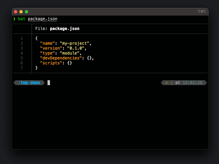This screenshot has height=164, width=219.
Task: Click the "my-project" string value
Action: click(74, 43)
